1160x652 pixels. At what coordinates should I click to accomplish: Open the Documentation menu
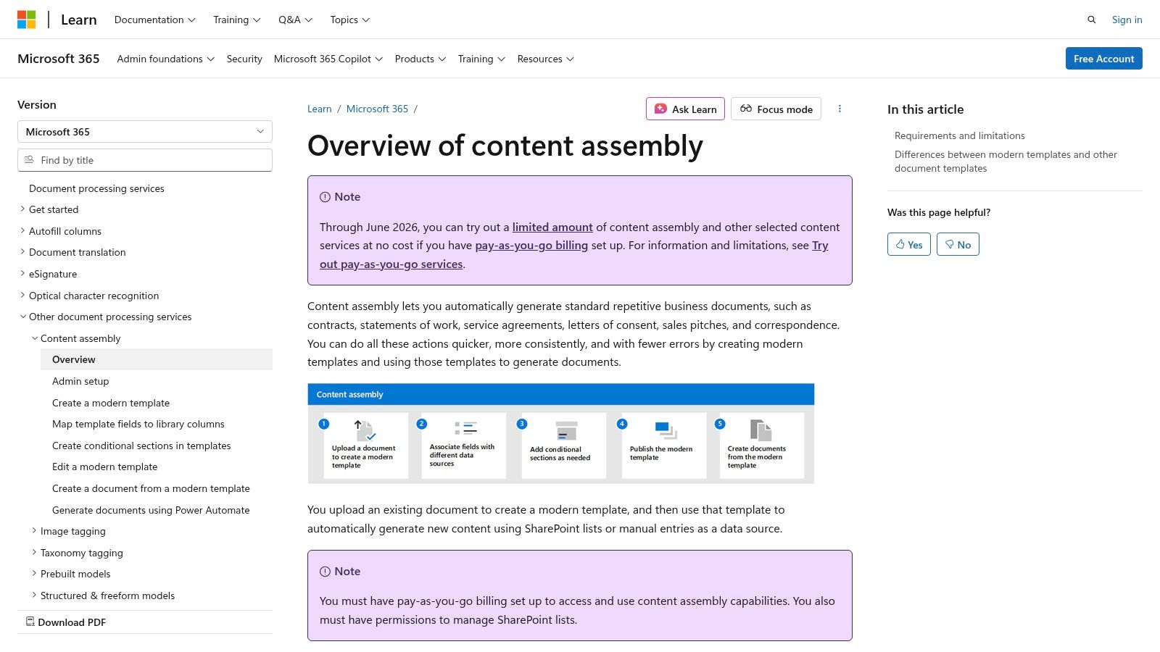[x=154, y=20]
